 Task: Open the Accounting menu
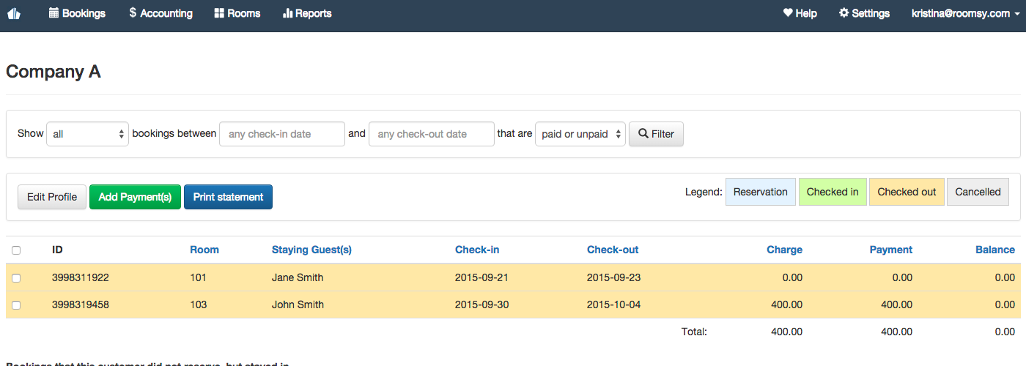point(160,13)
